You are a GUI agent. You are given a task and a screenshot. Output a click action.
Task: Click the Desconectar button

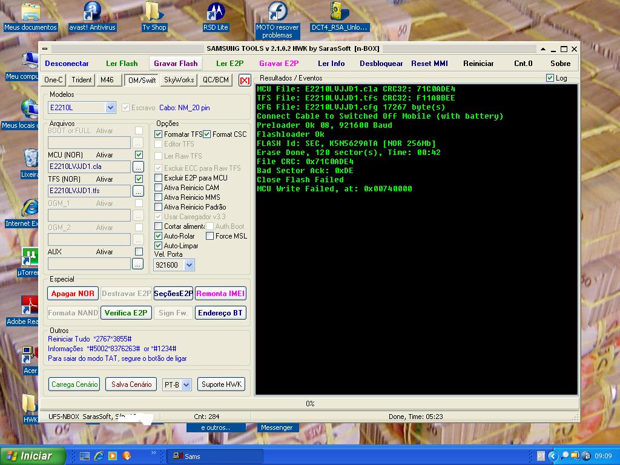pos(67,63)
